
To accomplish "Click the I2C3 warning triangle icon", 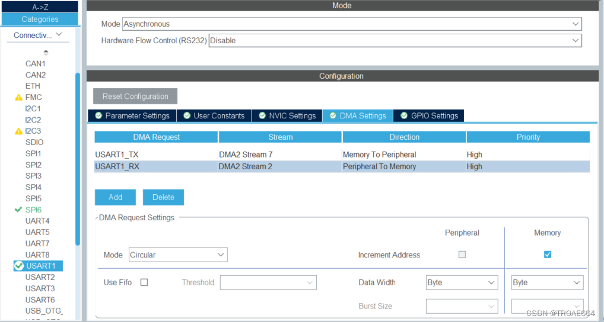I will tap(18, 131).
